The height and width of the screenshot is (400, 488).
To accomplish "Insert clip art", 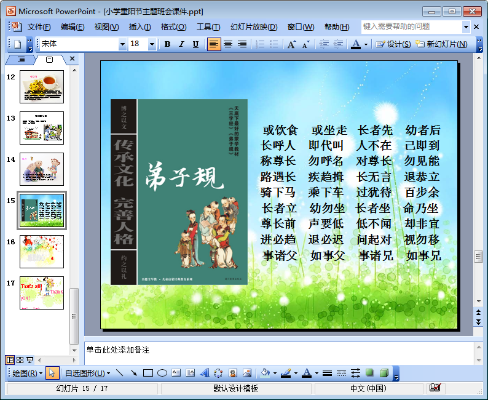I will point(233,373).
